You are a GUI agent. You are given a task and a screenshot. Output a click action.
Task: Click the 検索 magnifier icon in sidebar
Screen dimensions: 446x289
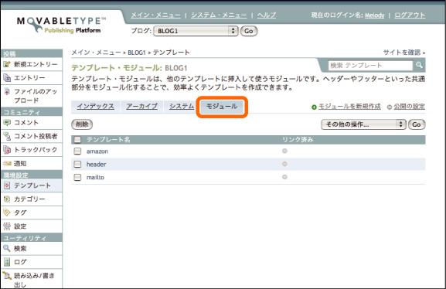tap(7, 248)
